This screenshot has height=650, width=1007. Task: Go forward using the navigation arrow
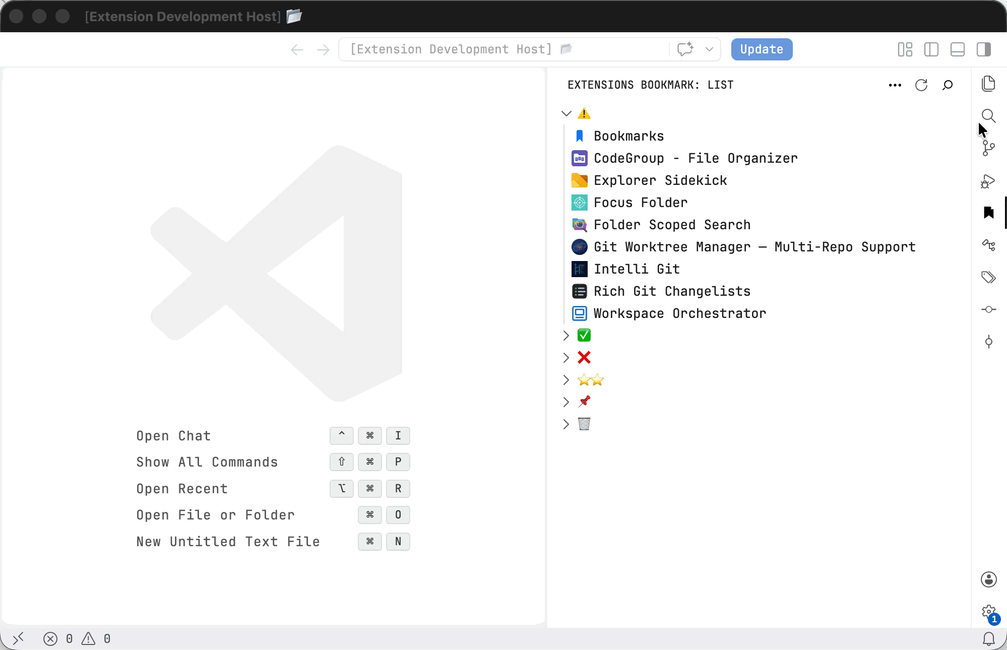click(324, 49)
